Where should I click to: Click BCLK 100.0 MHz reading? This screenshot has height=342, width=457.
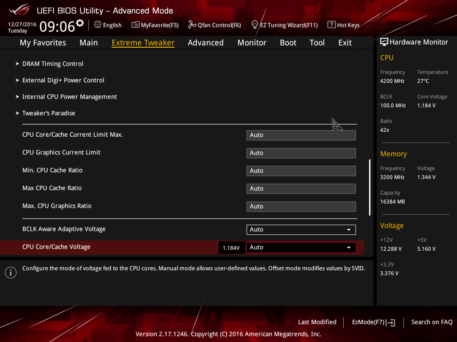tap(393, 105)
